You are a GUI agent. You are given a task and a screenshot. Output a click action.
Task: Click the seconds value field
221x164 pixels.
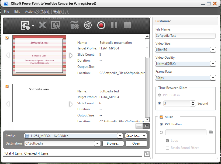pyautogui.click(x=177, y=103)
